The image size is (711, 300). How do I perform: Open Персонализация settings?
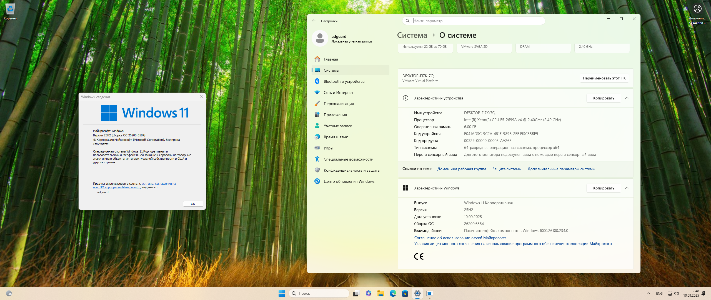tap(350, 104)
